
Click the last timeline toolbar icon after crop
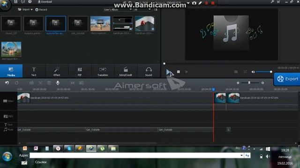pos(81,83)
